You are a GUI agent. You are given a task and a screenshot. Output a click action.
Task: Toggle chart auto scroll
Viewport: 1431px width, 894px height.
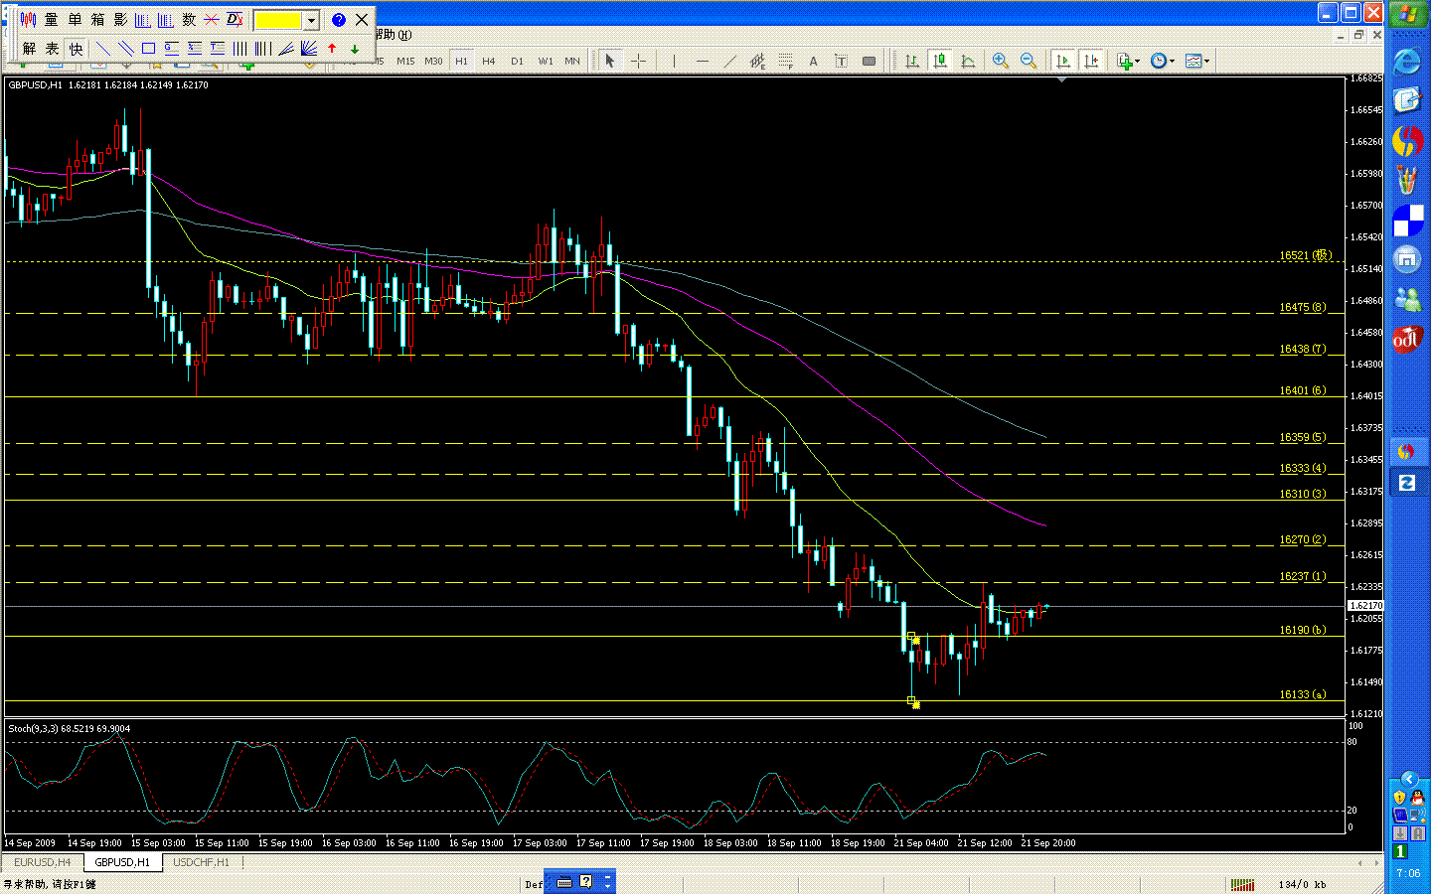click(1063, 61)
